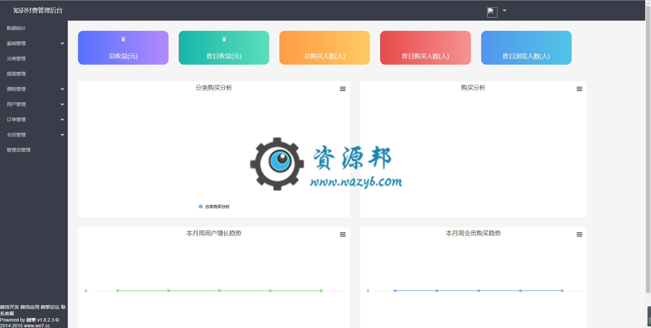The width and height of the screenshot is (651, 328).
Task: Select the 课程管理 menu item
Action: (16, 89)
